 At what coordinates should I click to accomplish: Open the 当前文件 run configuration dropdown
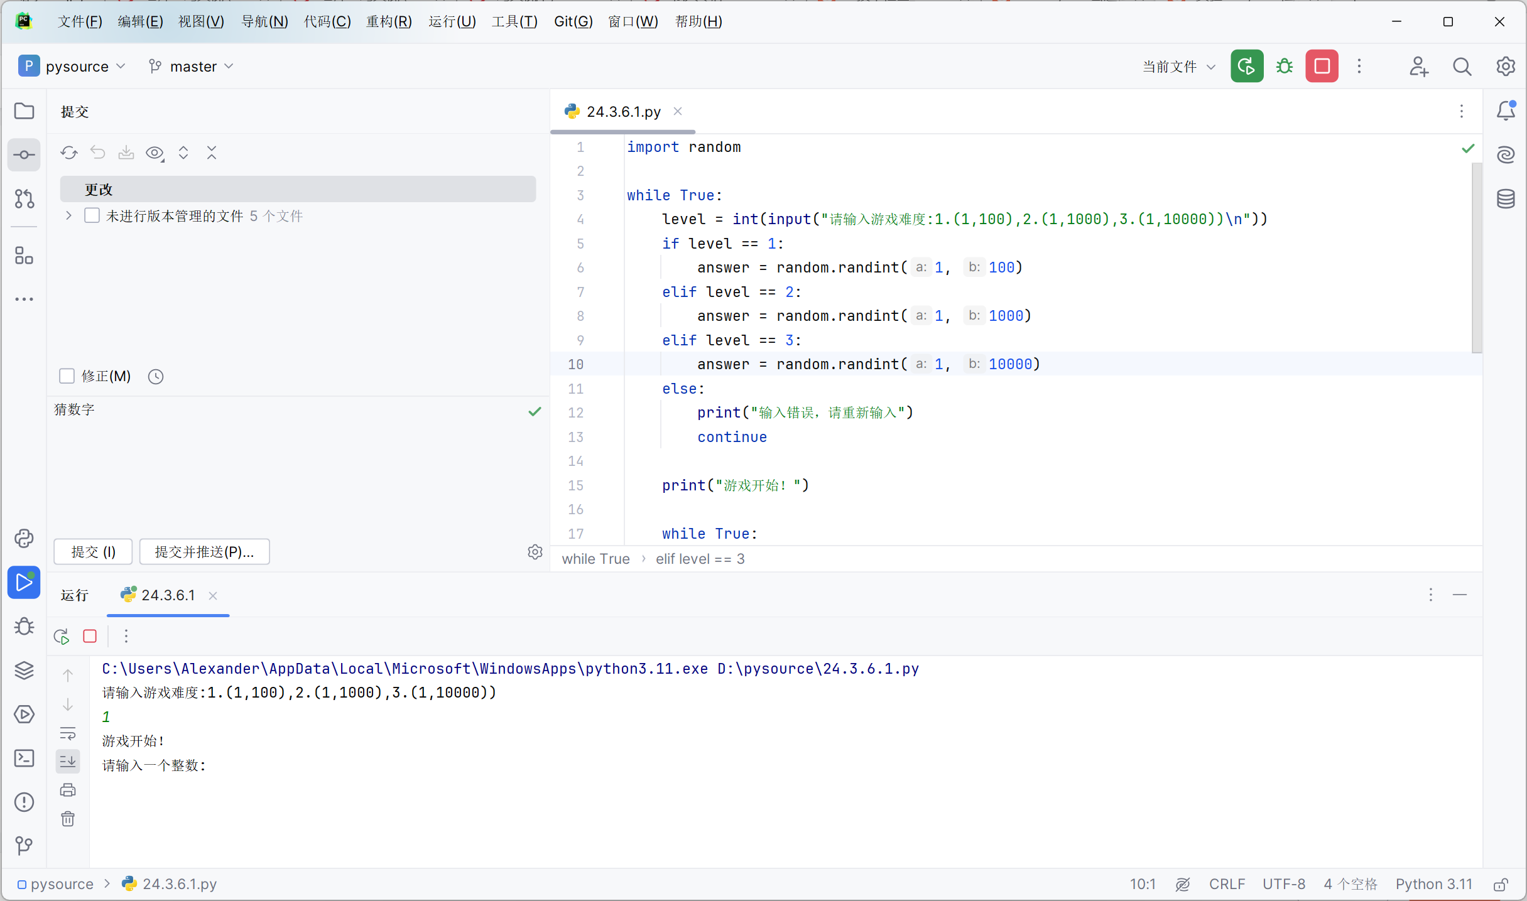[1178, 67]
